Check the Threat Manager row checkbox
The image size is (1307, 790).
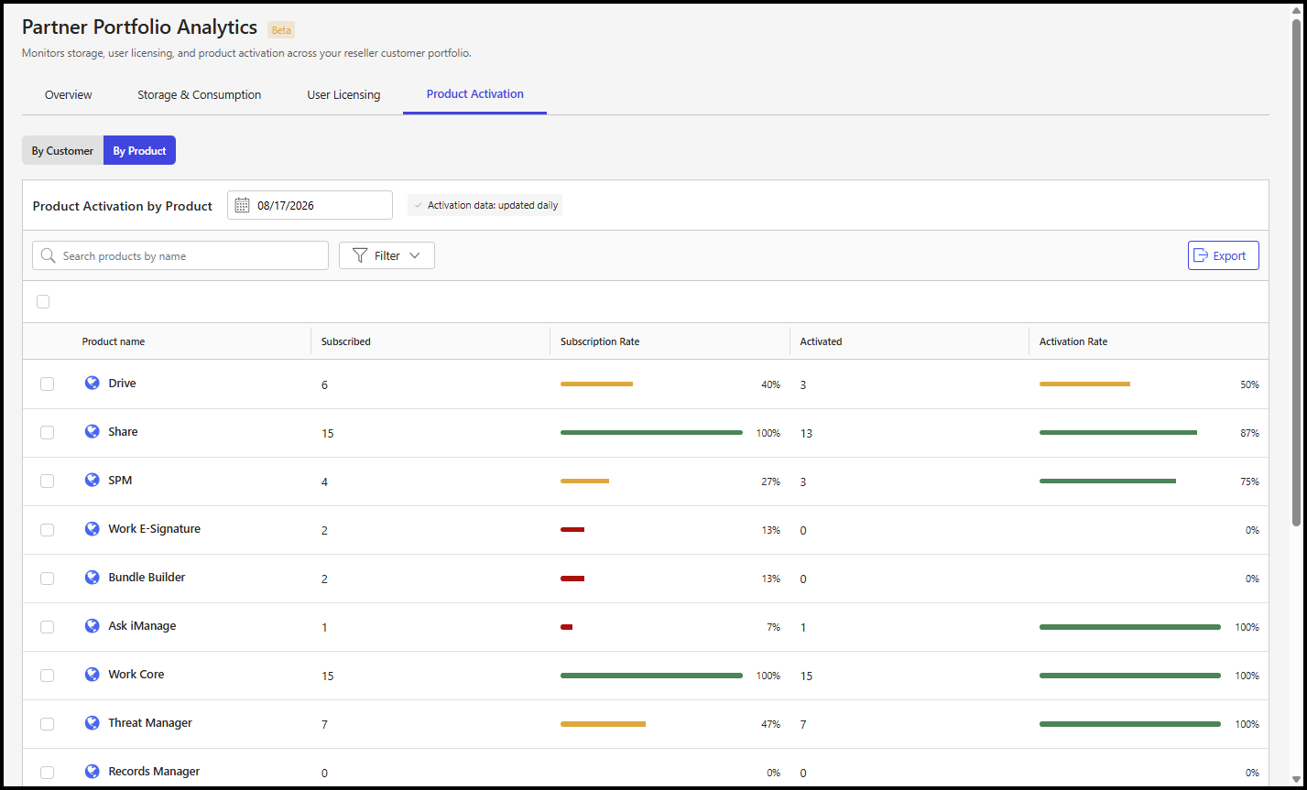(x=47, y=723)
